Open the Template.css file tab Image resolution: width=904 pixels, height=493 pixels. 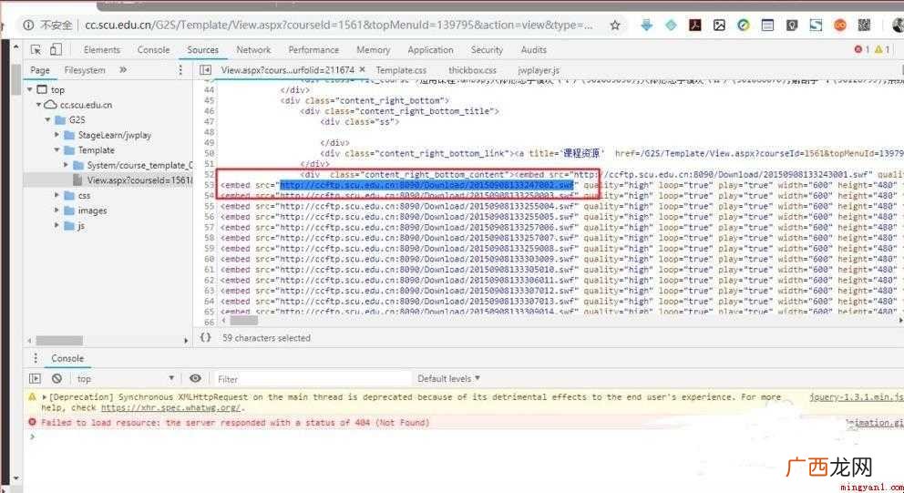[401, 70]
